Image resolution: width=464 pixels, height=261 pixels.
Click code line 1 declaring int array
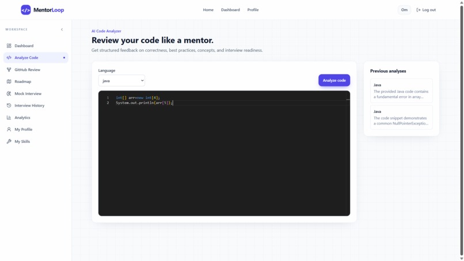pos(138,97)
